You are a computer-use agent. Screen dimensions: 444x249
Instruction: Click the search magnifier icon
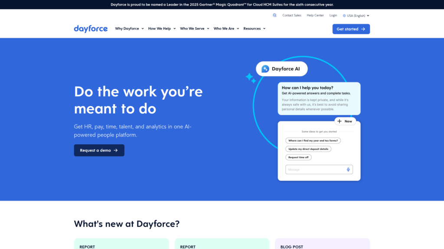[274, 15]
